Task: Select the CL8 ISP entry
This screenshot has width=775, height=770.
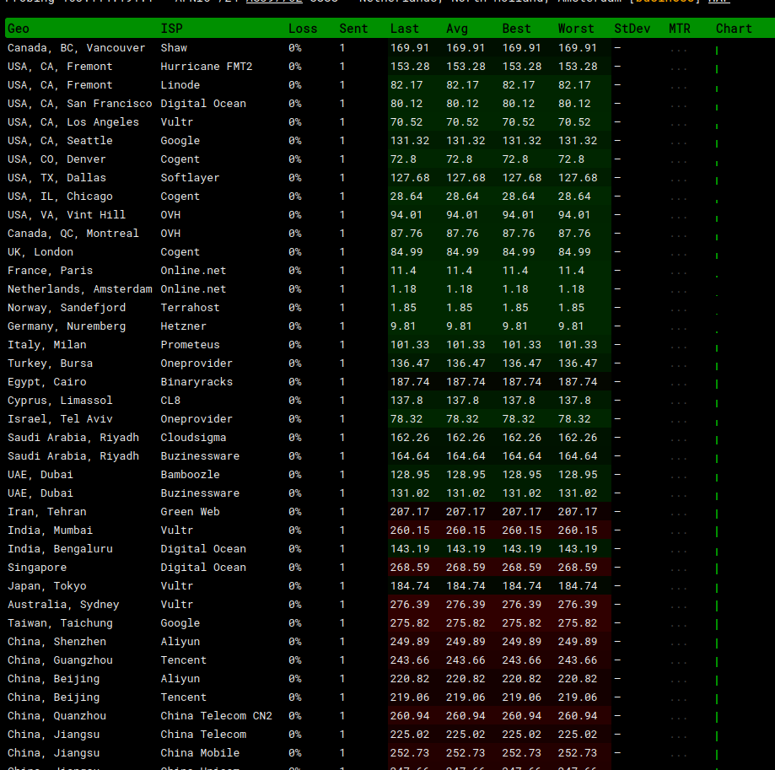Action: (170, 401)
